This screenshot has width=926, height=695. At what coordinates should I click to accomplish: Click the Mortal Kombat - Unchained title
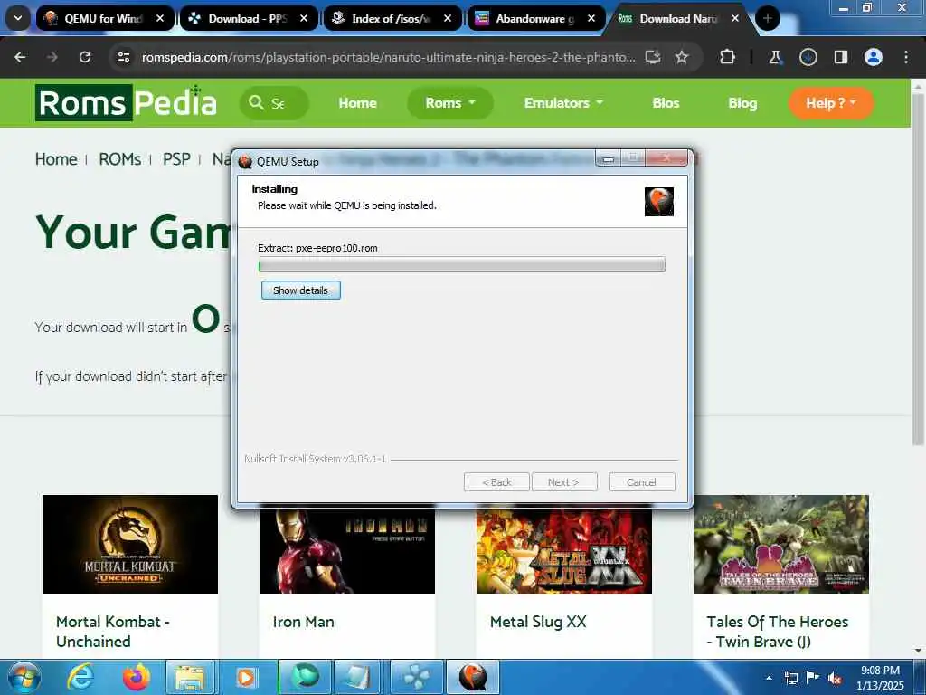(x=113, y=631)
